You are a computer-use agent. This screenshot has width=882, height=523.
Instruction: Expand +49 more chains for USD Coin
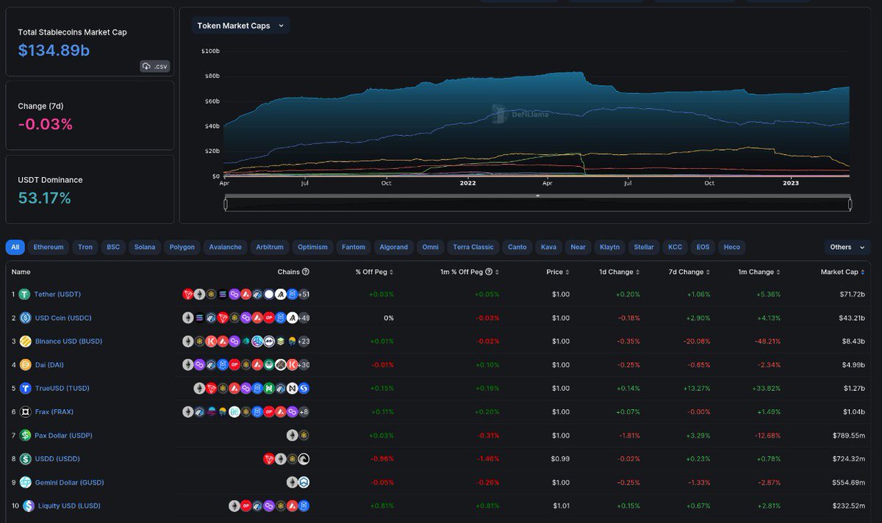click(304, 318)
